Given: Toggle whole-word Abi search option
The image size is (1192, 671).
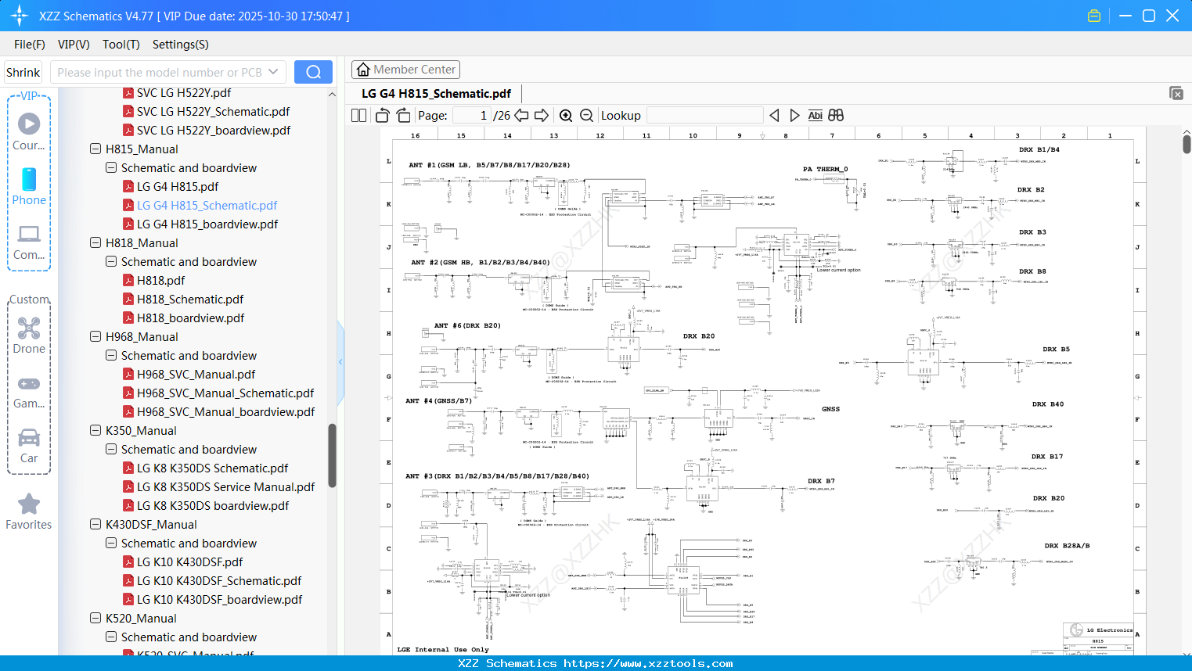Looking at the screenshot, I should coord(816,115).
